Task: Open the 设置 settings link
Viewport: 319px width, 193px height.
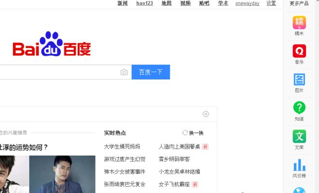Action: tap(271, 3)
